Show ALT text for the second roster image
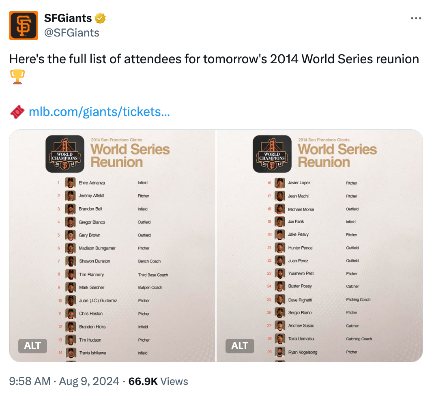The image size is (434, 400). [x=239, y=345]
